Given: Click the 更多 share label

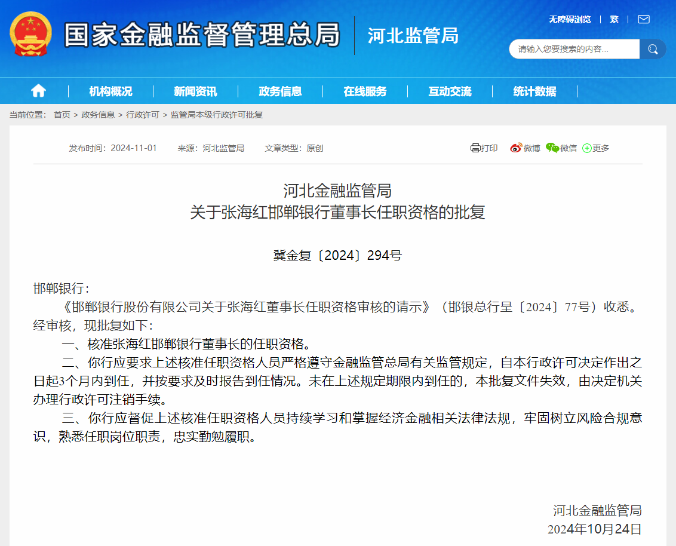Looking at the screenshot, I should [601, 148].
